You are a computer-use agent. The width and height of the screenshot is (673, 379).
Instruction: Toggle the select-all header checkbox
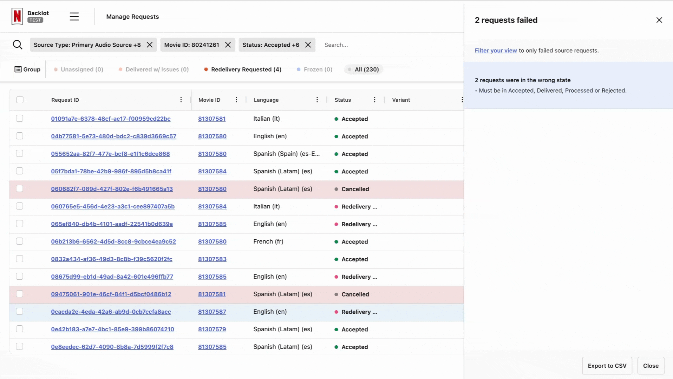coord(20,100)
